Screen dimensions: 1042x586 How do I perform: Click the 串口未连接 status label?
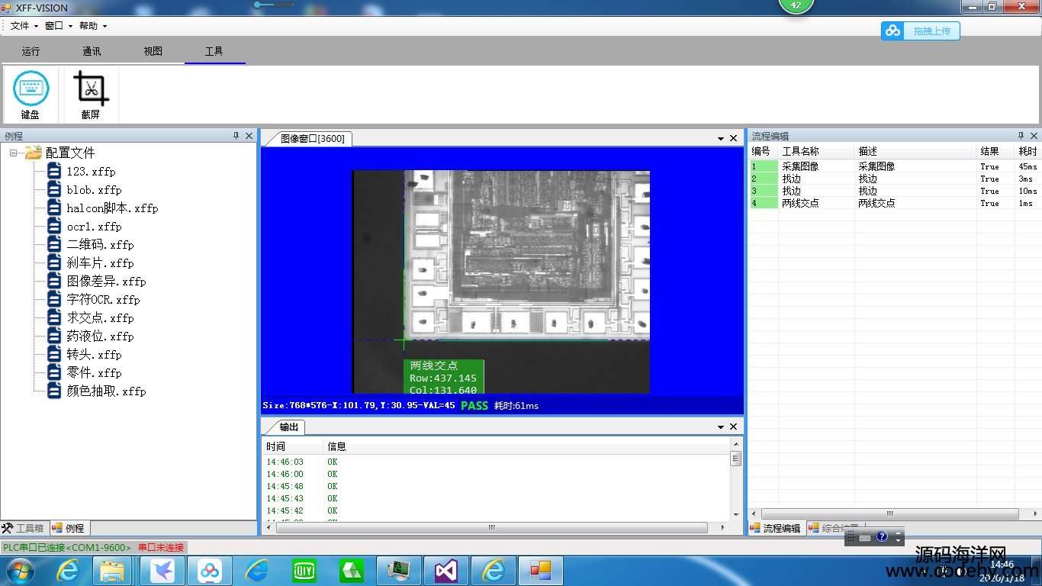point(161,547)
